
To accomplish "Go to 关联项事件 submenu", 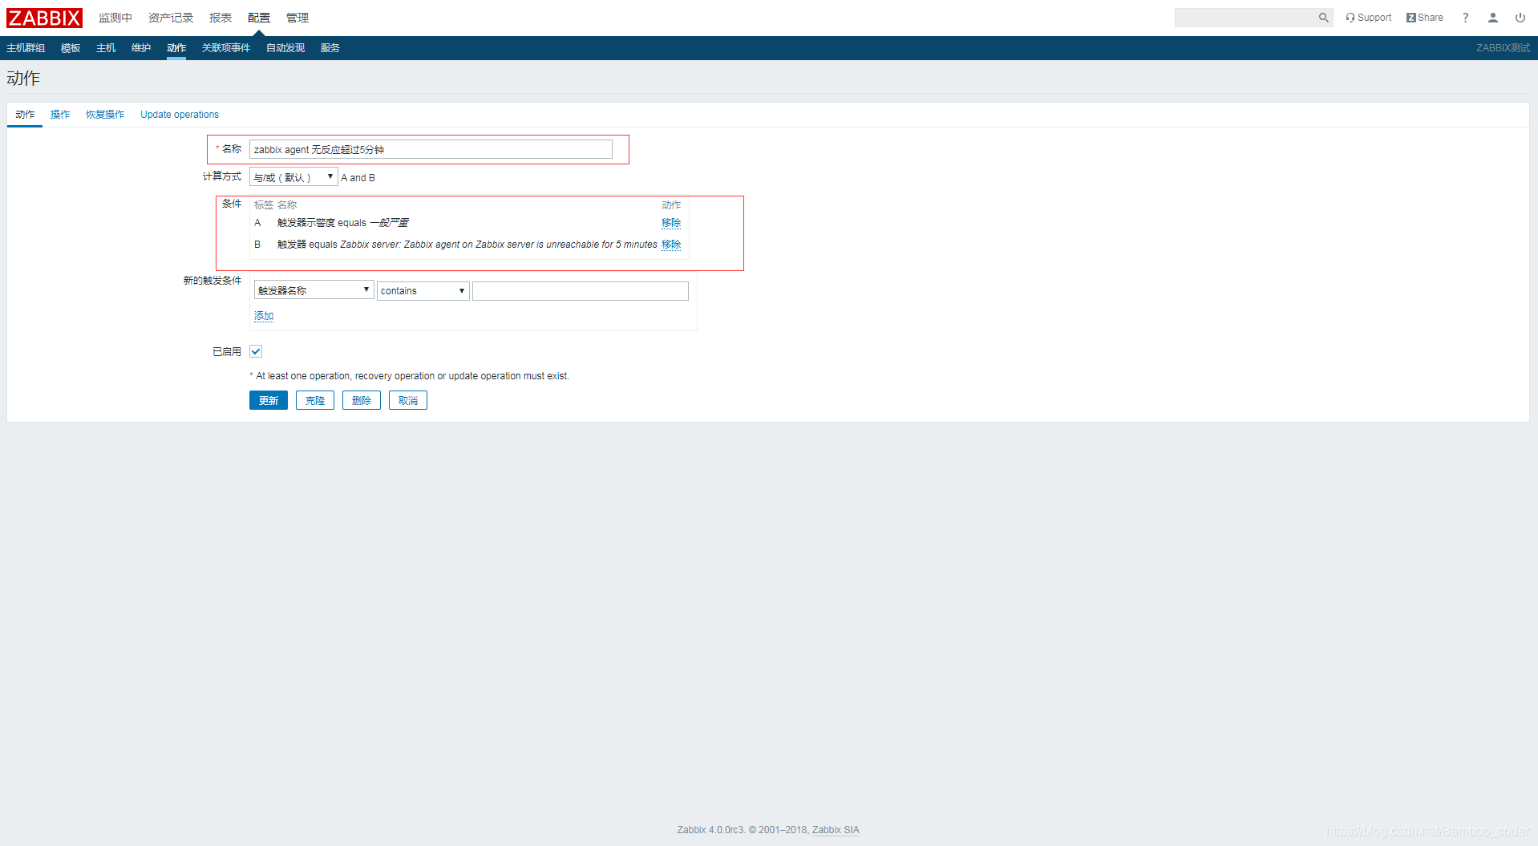I will click(226, 48).
